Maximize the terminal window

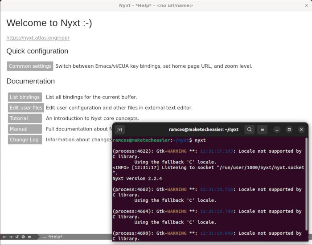coord(289,130)
